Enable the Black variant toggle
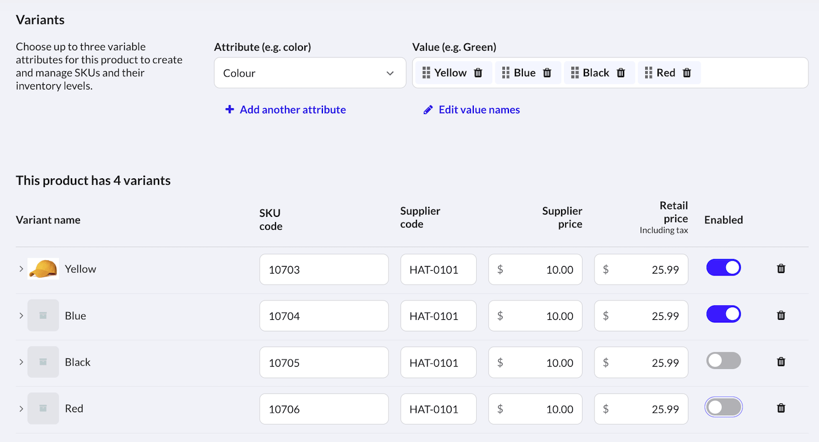Screen dimensions: 819x442 point(724,361)
